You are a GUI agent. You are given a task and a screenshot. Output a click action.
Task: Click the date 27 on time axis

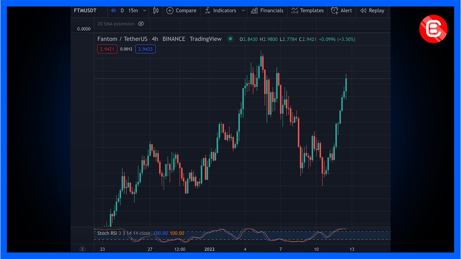coord(150,249)
